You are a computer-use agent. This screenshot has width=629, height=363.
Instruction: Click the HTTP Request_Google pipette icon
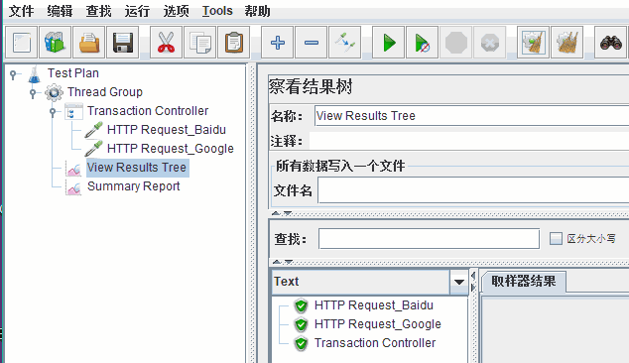pos(94,149)
